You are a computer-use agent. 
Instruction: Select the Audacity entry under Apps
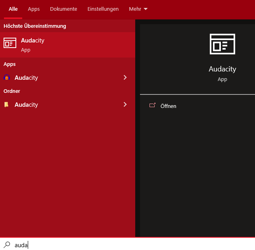coord(67,78)
